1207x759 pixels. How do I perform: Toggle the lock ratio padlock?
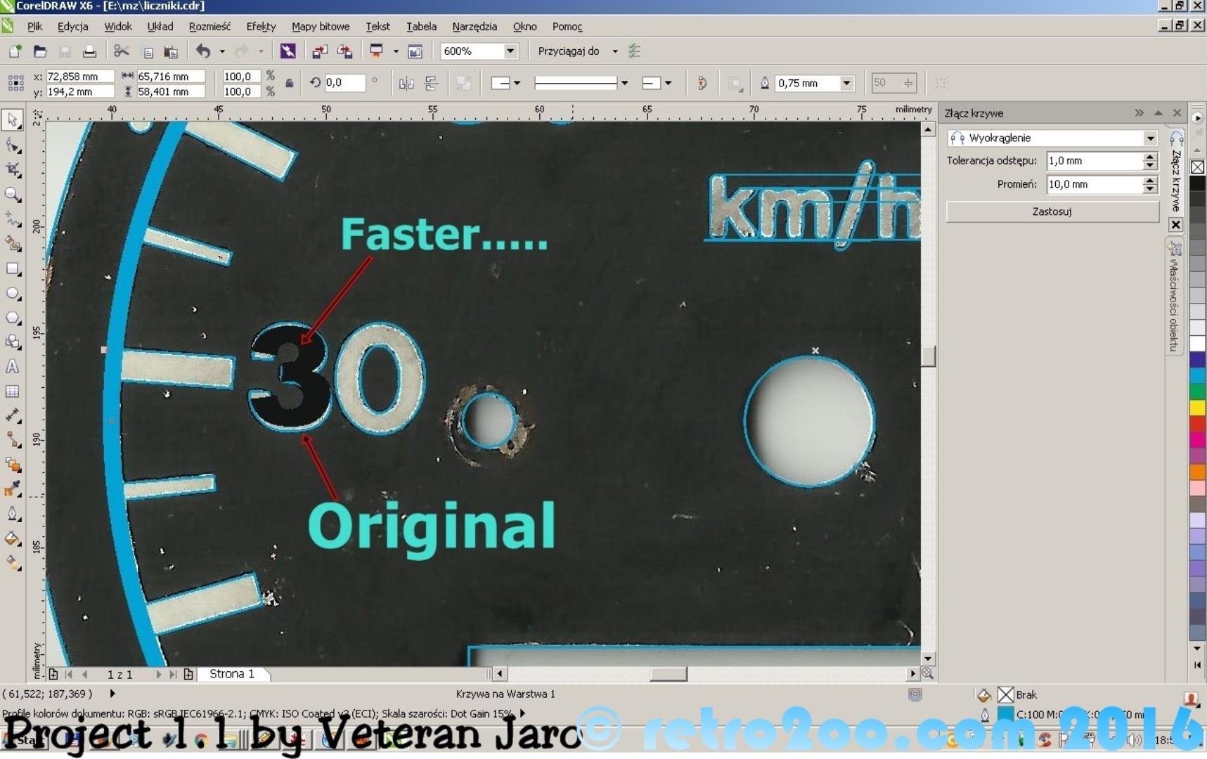[x=289, y=84]
